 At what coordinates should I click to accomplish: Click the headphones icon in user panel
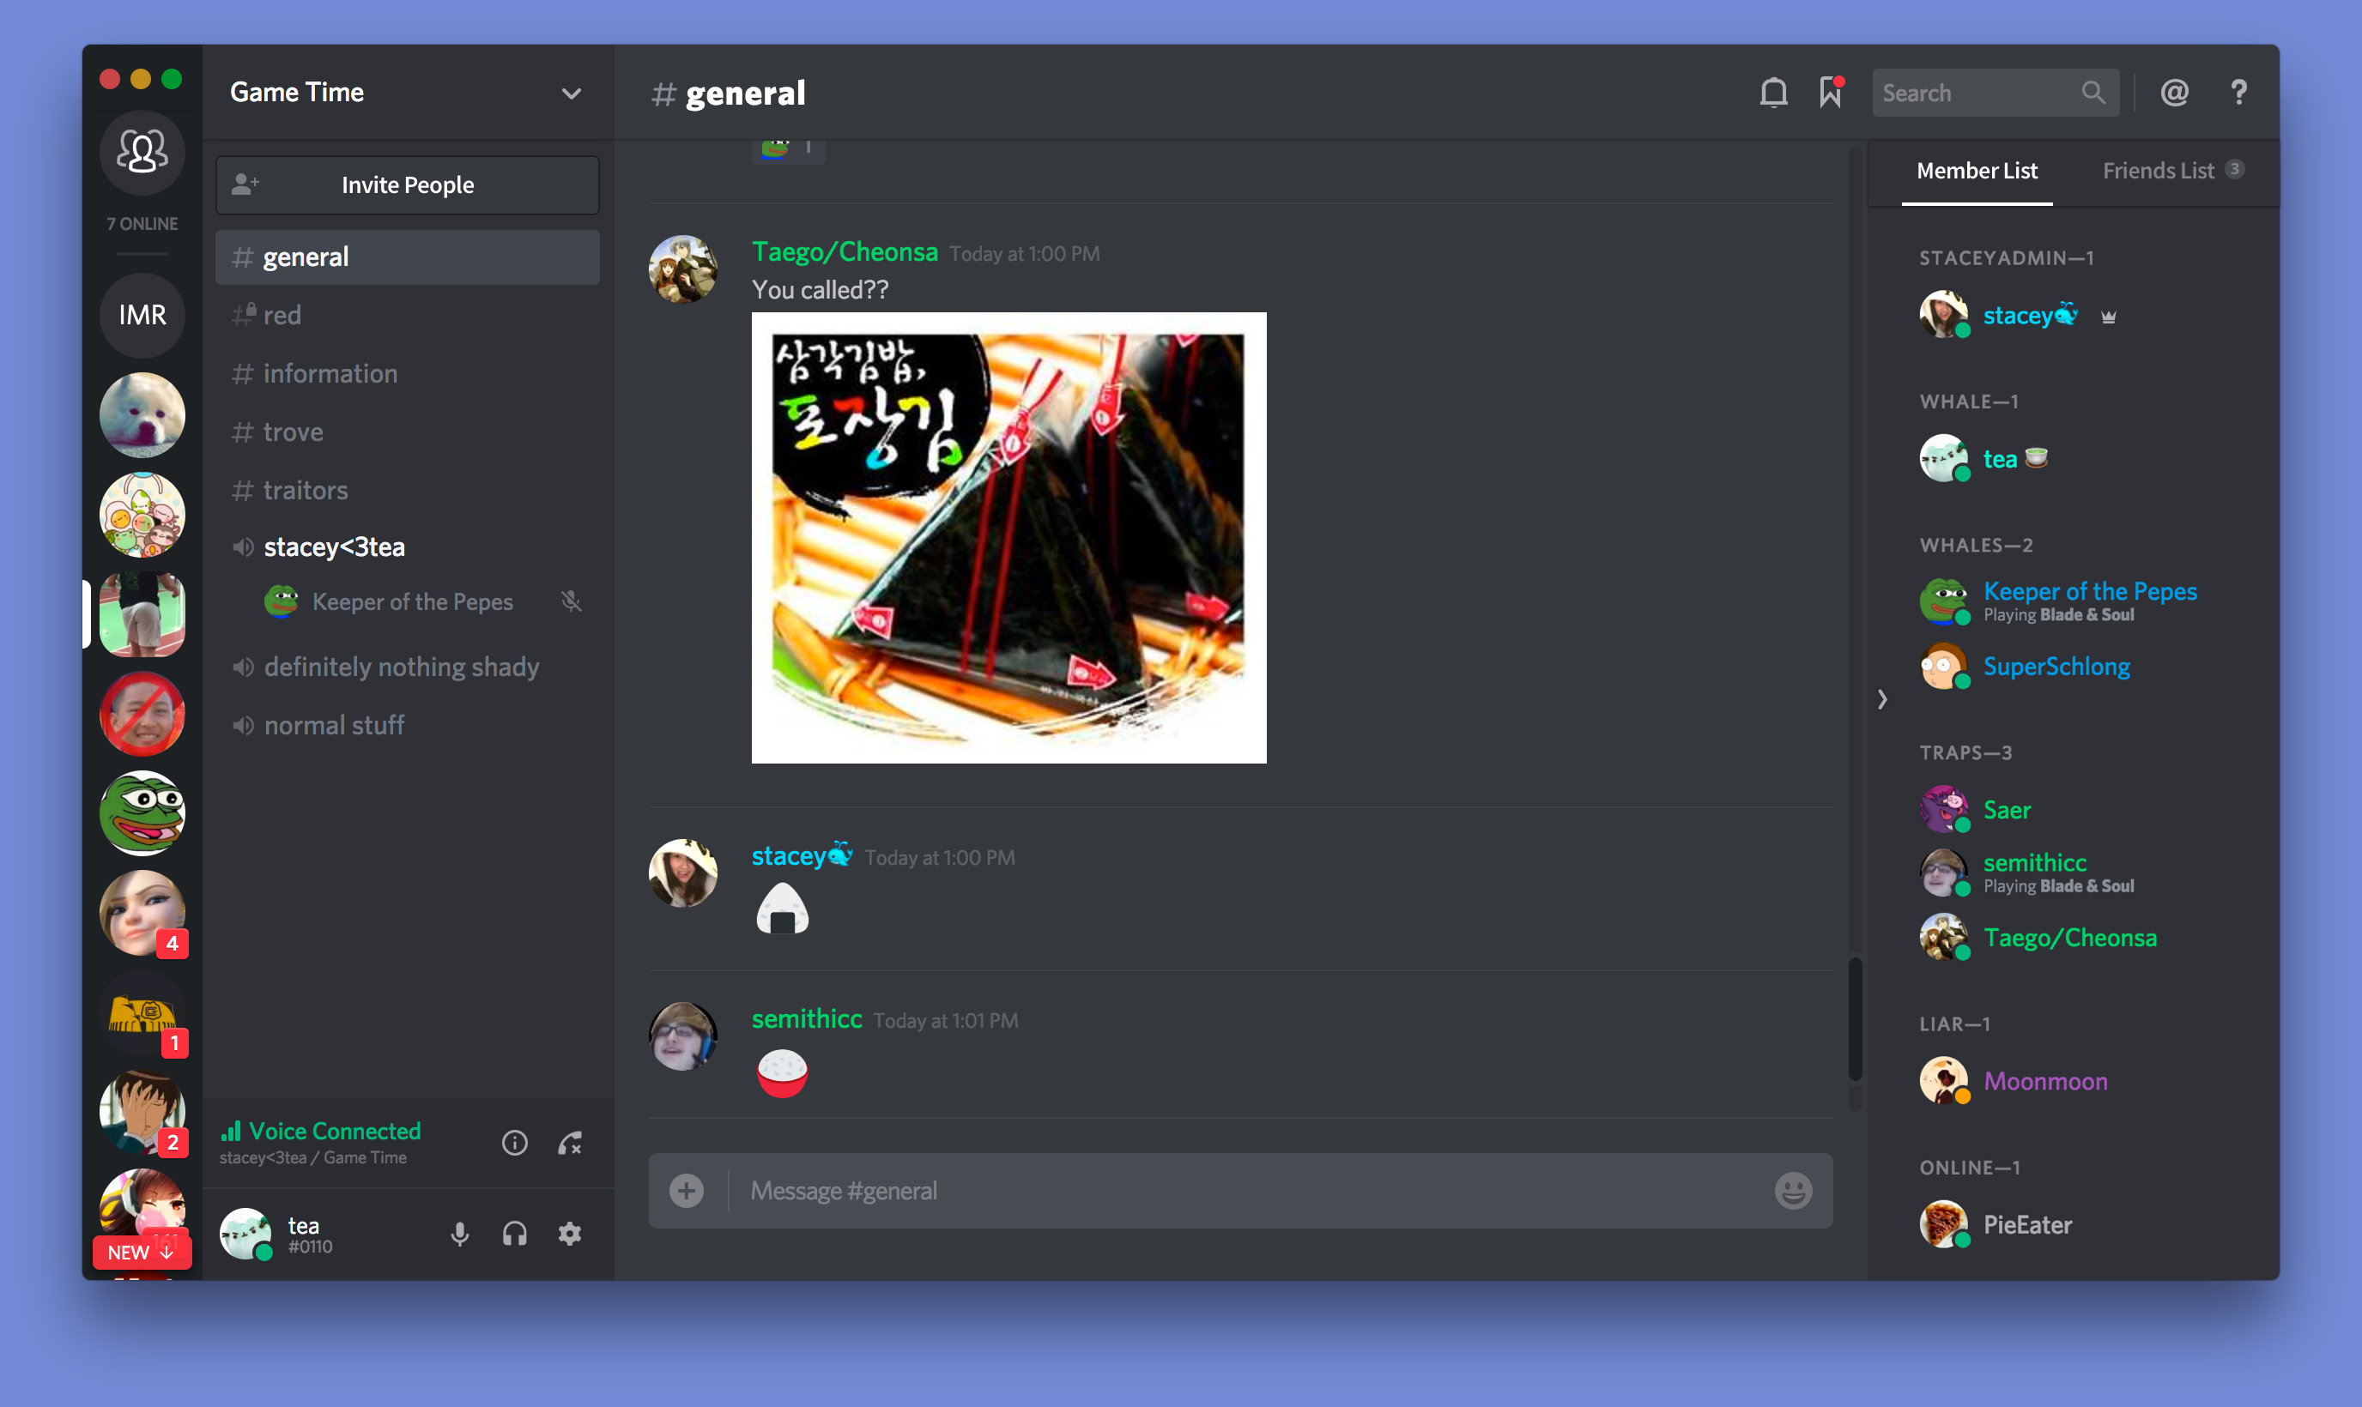pos(512,1233)
